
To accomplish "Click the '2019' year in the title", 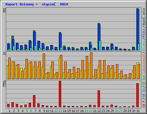I will 64,4.
